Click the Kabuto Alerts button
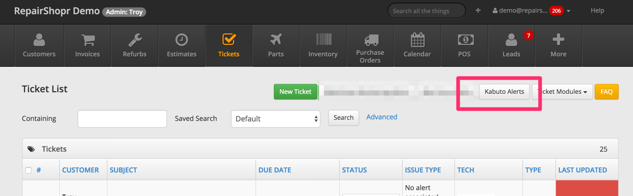The image size is (633, 196). (504, 92)
